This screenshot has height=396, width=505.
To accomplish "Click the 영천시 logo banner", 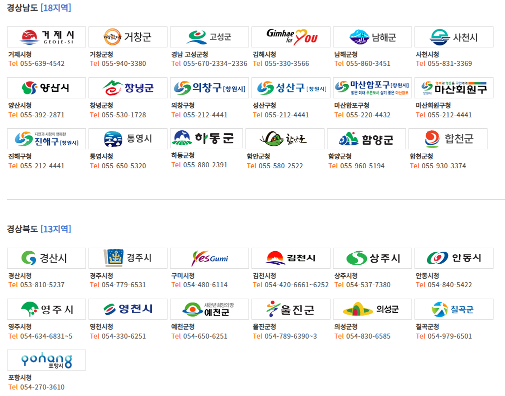I will tap(128, 309).
